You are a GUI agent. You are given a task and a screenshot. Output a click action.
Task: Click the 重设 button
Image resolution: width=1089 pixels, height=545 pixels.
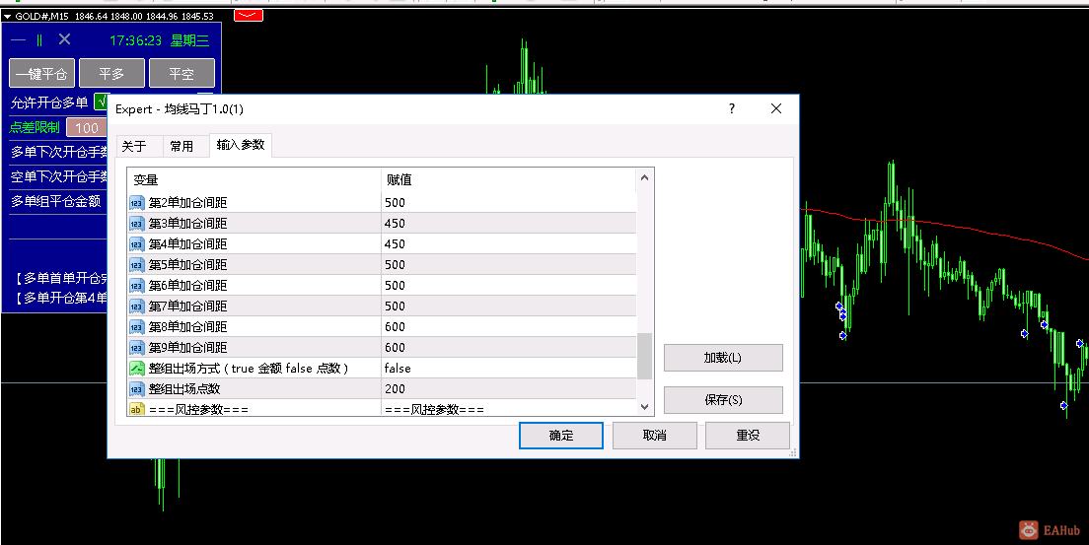point(748,436)
